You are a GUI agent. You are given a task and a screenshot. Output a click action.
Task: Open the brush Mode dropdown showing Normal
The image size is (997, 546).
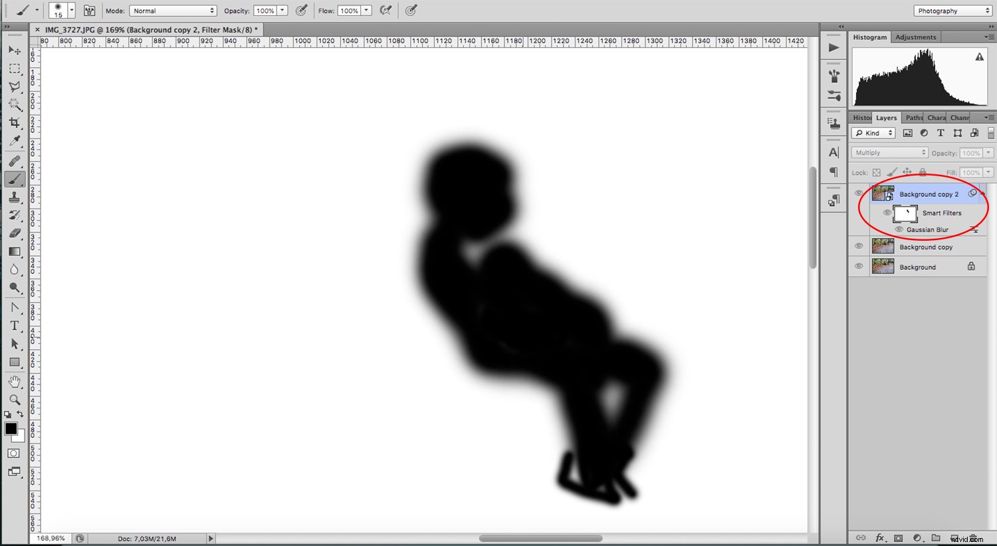(x=173, y=10)
